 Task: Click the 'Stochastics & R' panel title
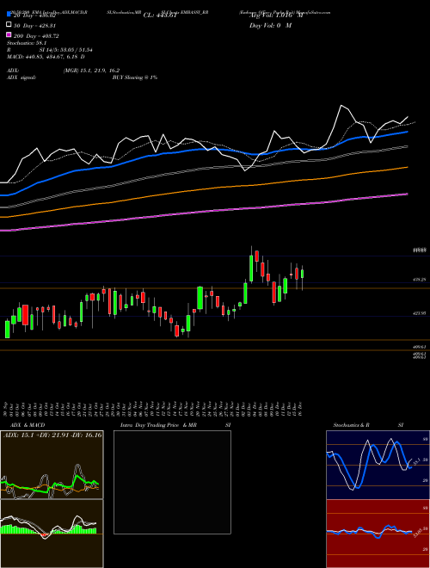tap(351, 425)
